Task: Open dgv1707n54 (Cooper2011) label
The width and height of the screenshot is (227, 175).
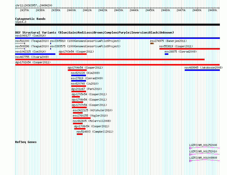Action: (89, 105)
